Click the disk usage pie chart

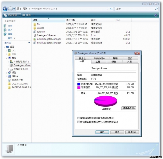coord(105,101)
